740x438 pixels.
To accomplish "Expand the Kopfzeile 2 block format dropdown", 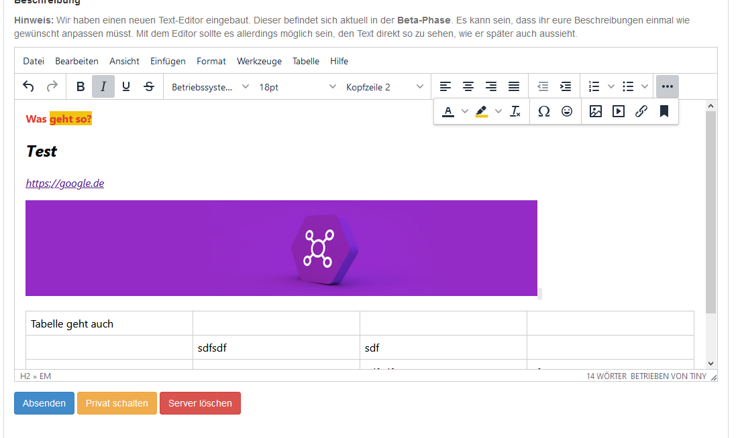I will [x=384, y=87].
